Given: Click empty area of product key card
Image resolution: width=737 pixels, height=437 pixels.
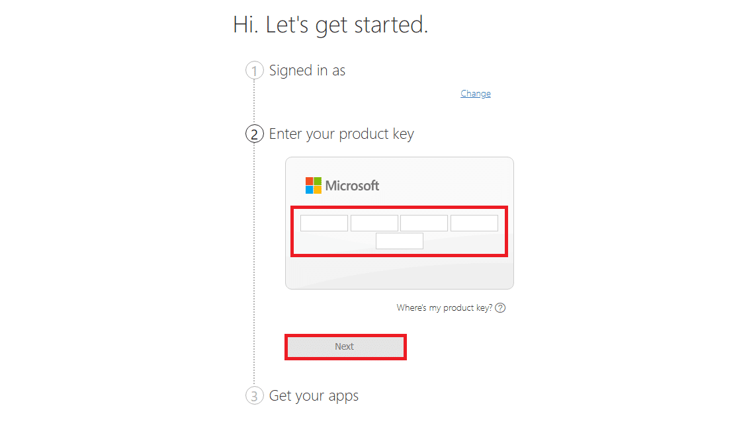Looking at the screenshot, I should 400,272.
